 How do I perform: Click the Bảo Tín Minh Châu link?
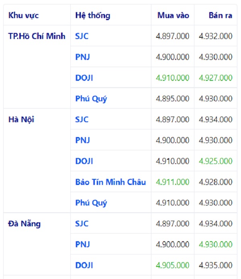click(110, 182)
